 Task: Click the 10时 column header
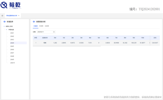coord(142,38)
